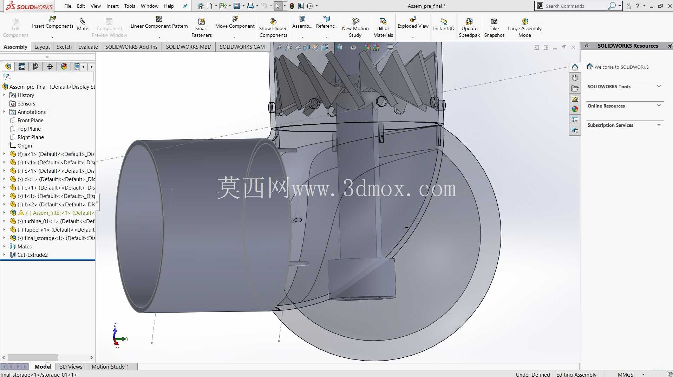Toggle the Select cursor tool
The width and height of the screenshot is (673, 377).
[x=278, y=6]
